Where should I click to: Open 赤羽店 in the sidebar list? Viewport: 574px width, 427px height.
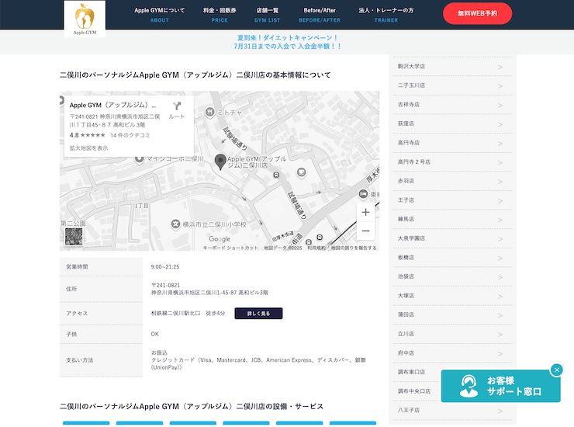pos(452,181)
